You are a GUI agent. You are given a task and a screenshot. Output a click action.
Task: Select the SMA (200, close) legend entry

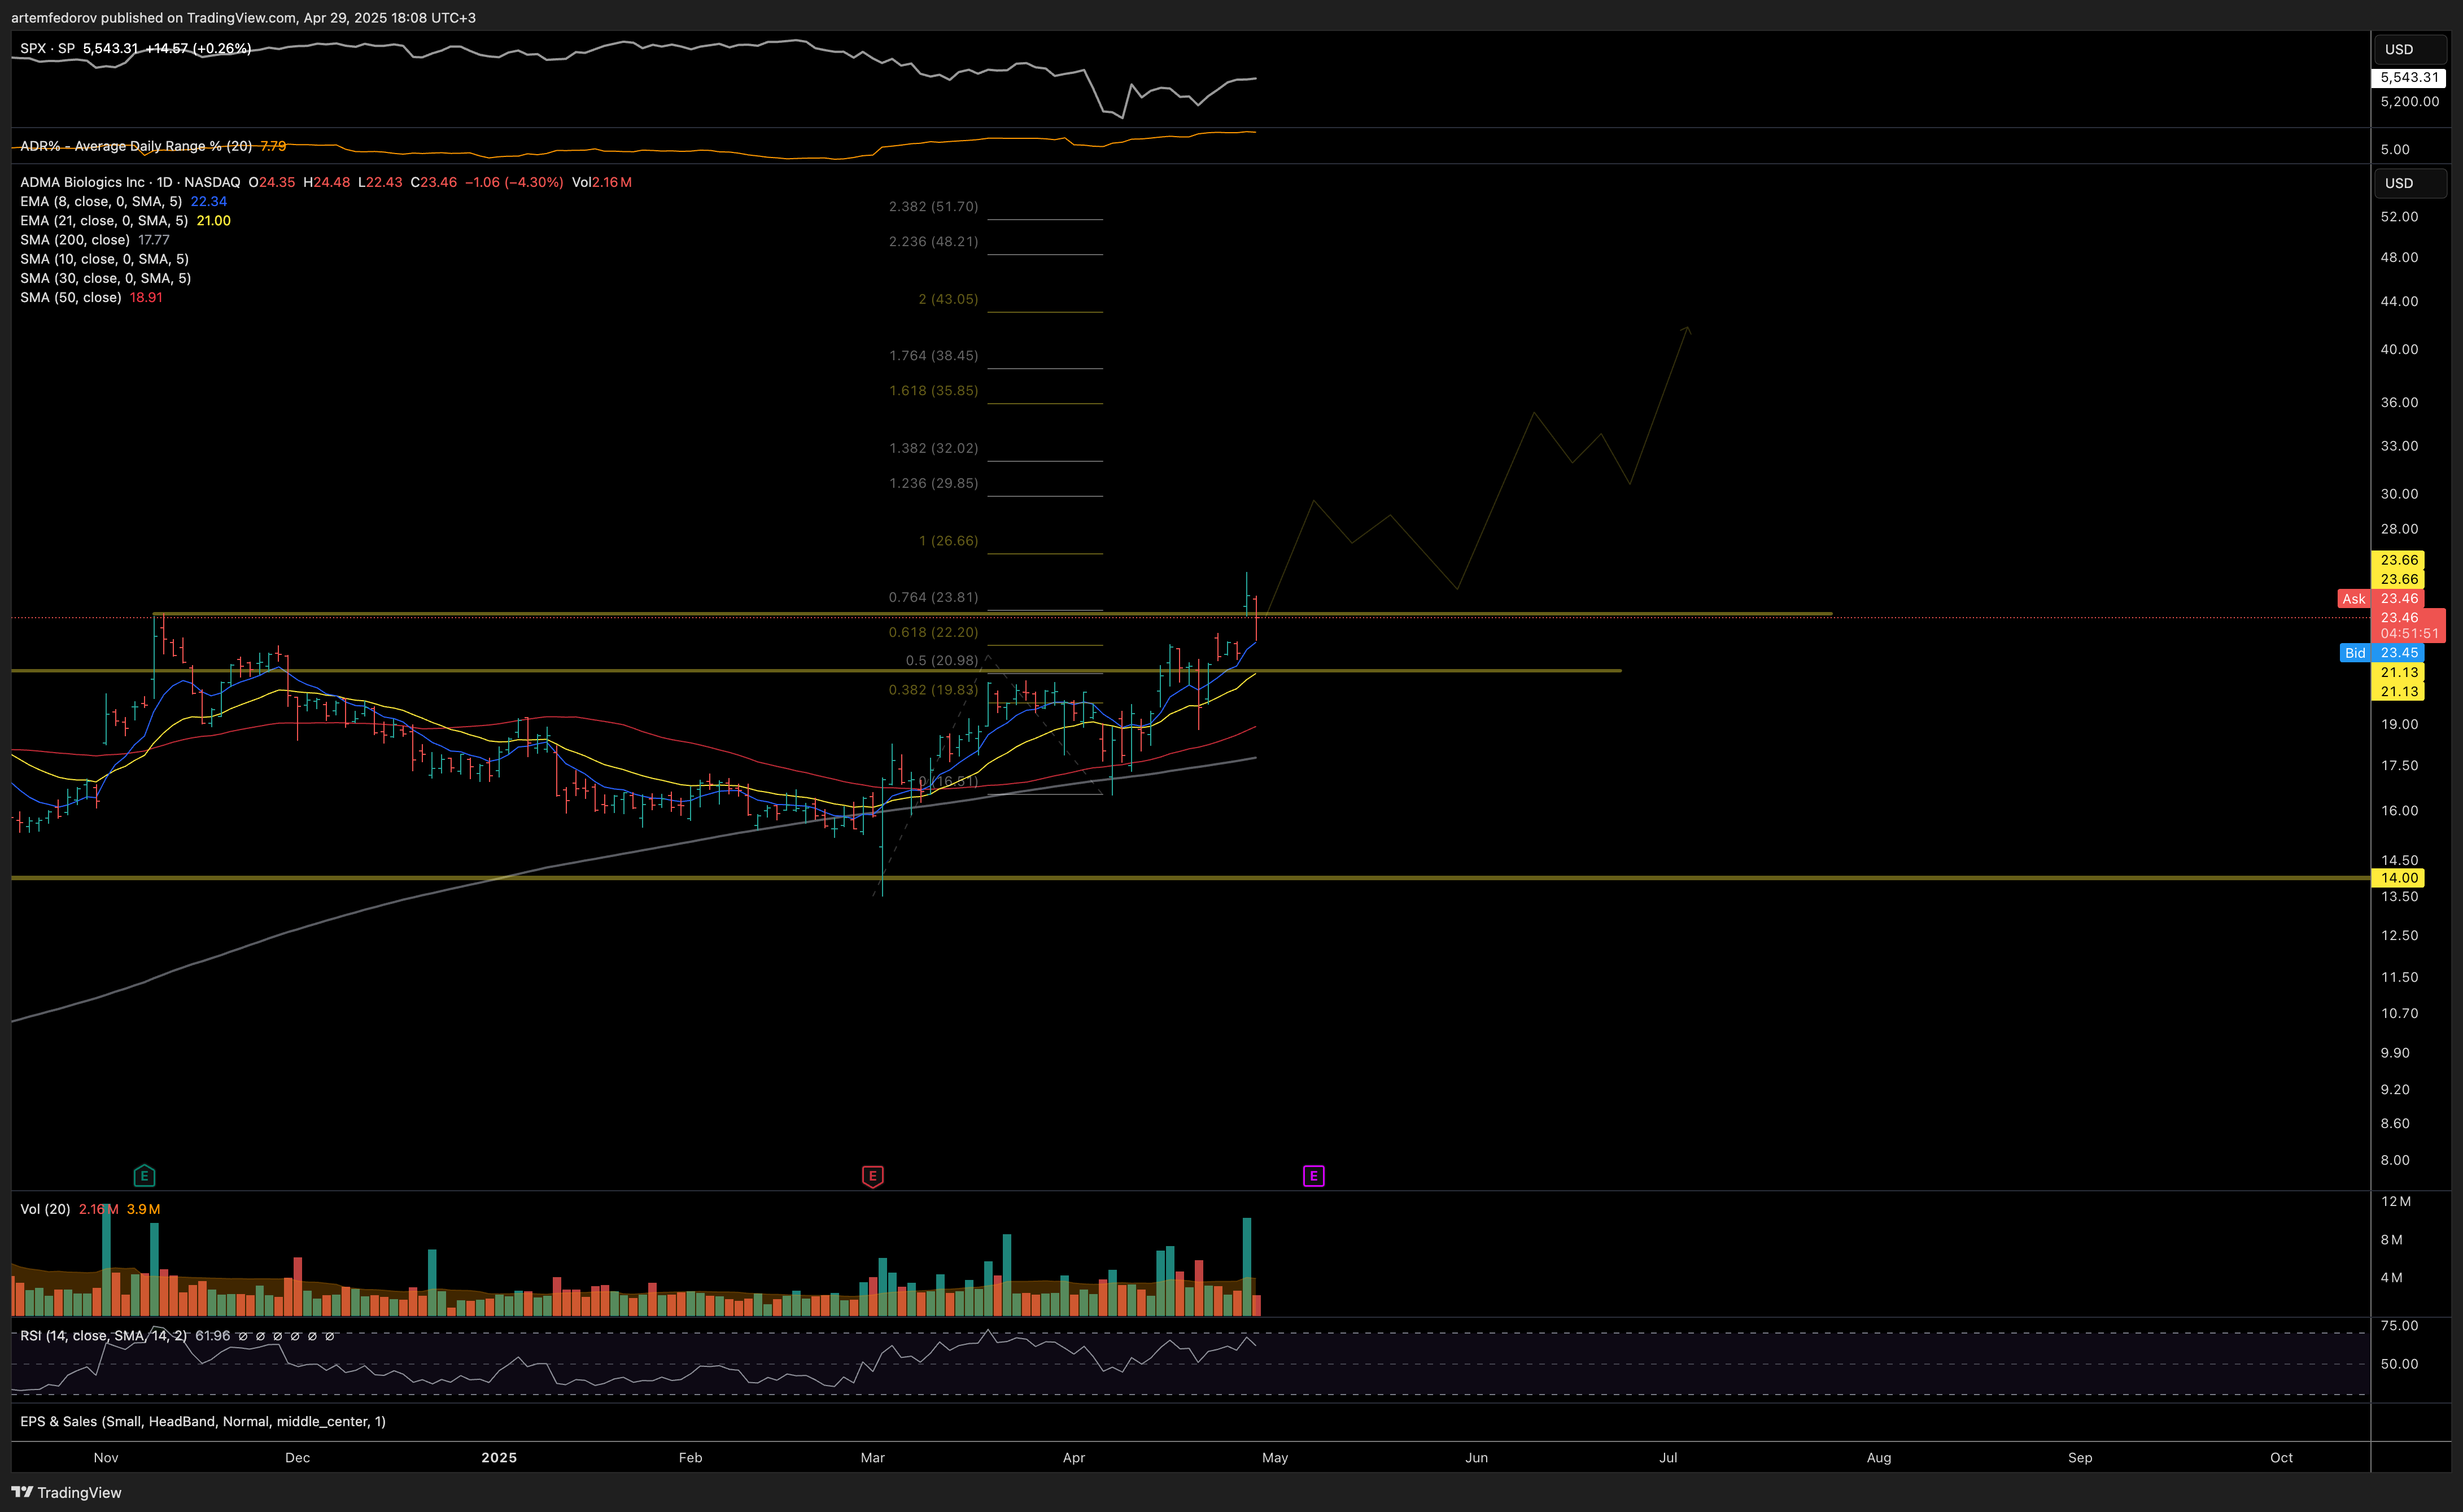[75, 239]
